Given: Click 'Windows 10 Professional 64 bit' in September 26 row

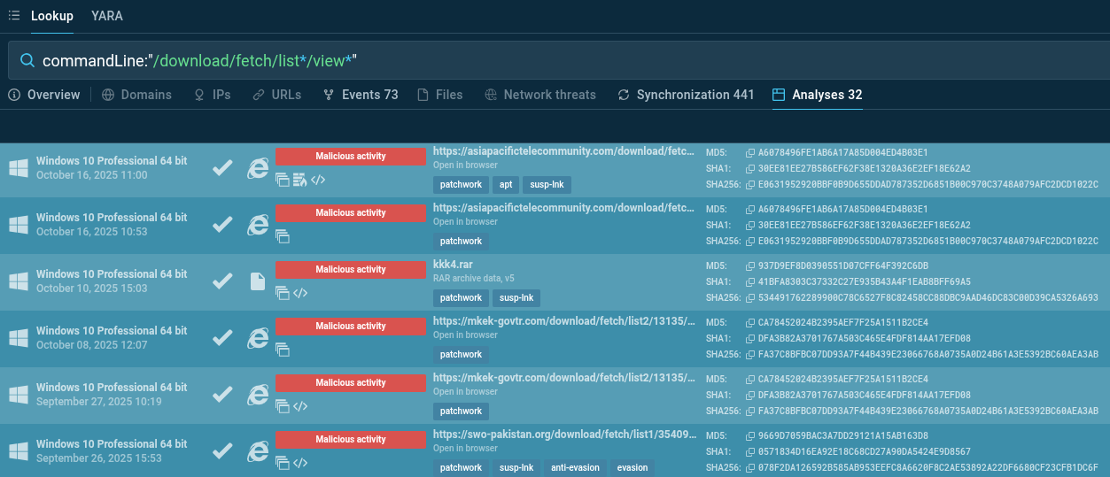Looking at the screenshot, I should tap(112, 444).
